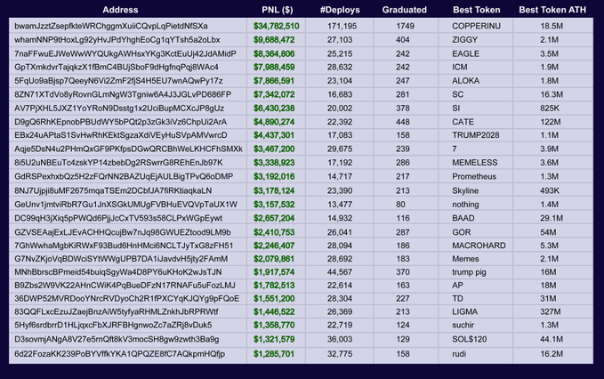Select address starting with bwamJzzt
The image size is (604, 379).
[111, 26]
